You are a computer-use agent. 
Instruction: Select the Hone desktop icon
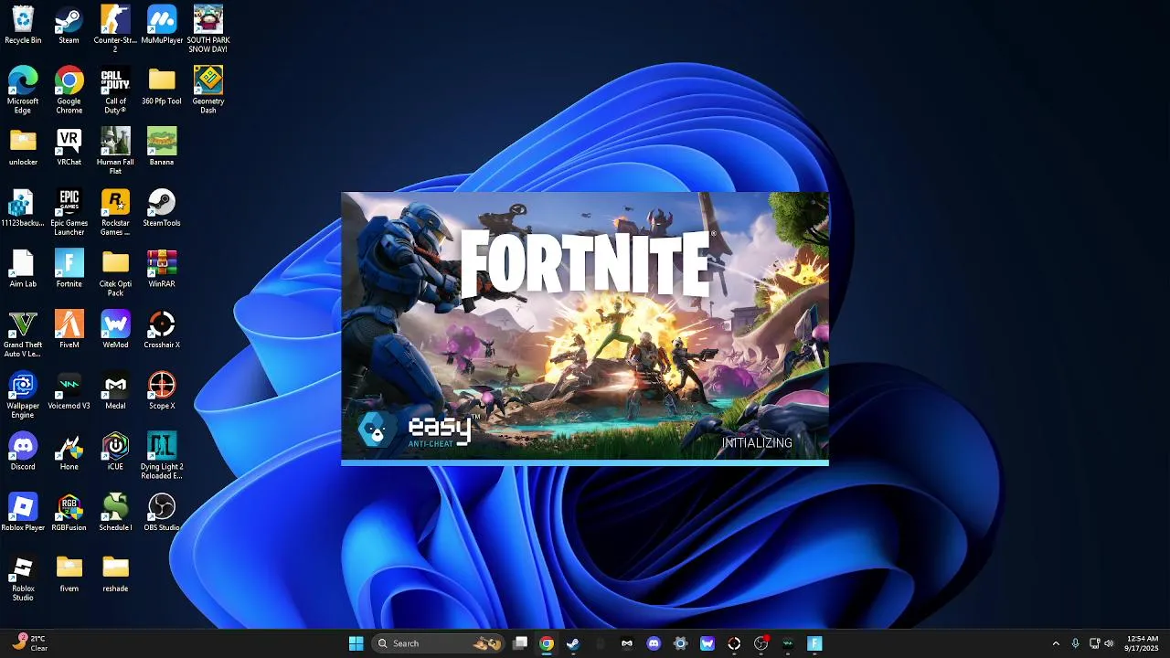pos(69,451)
